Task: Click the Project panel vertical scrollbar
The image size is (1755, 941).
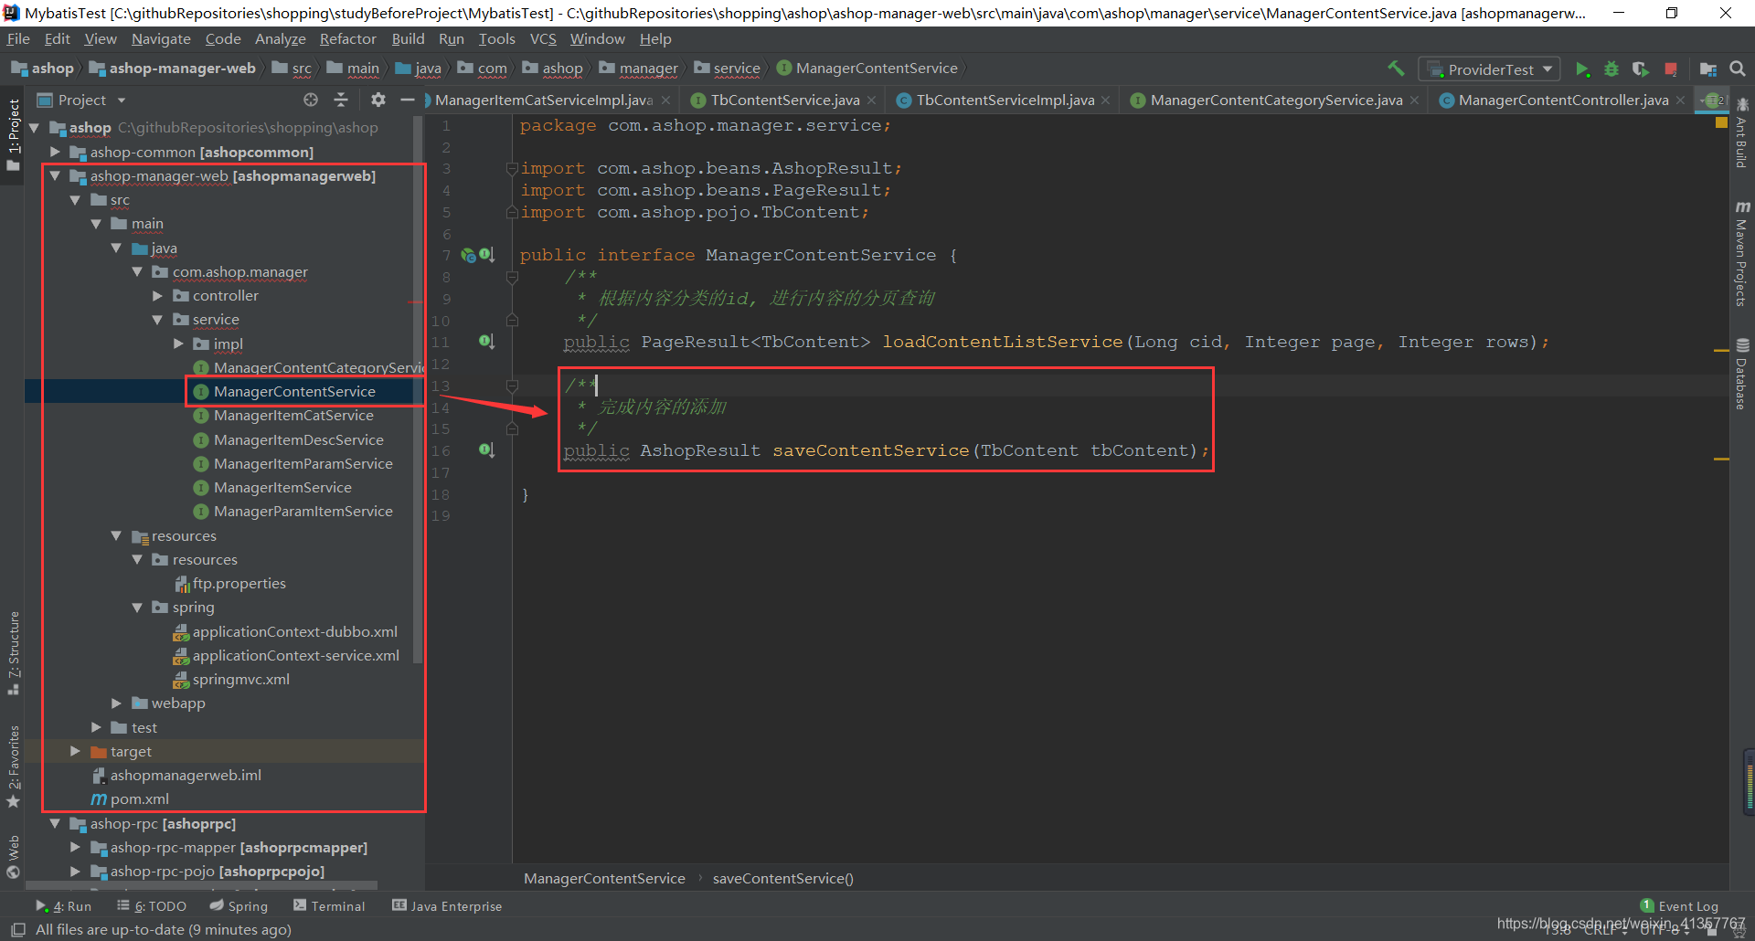Action: pyautogui.click(x=418, y=389)
